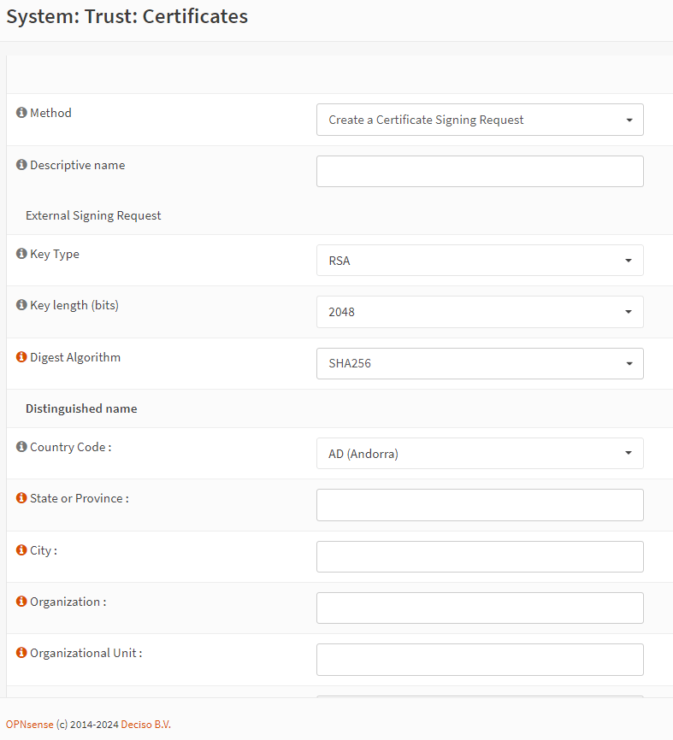Show help for Organization info icon
The image size is (673, 740).
[x=21, y=602]
